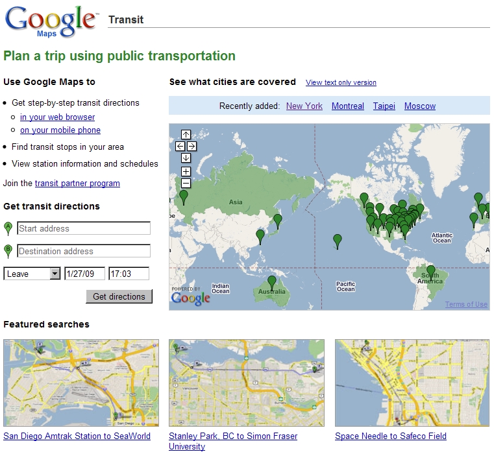This screenshot has height=452, width=494.
Task: Click the Seattle Space Needle map thumbnail
Action: pos(412,383)
